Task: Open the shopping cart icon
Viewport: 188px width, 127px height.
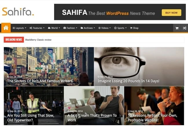Action: click(177, 28)
